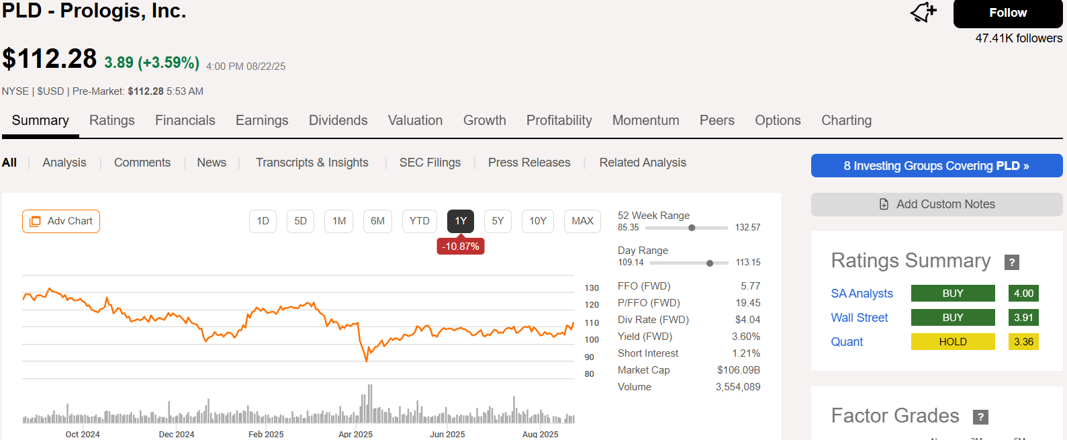
Task: Open the Profitability tab
Action: [559, 120]
